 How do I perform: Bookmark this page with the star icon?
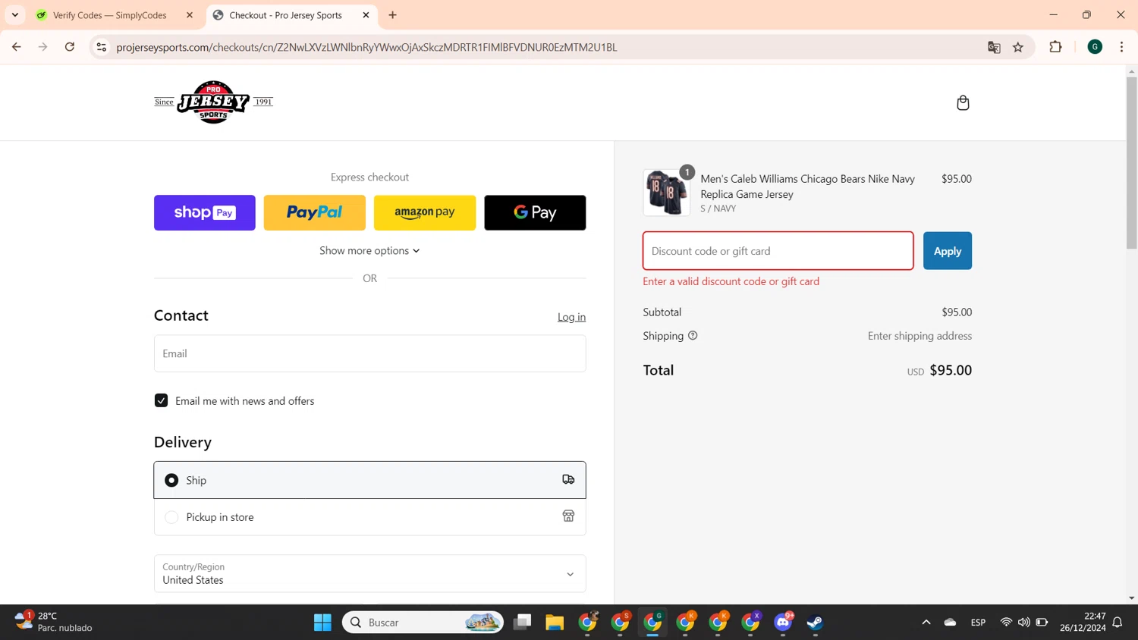click(x=1018, y=47)
